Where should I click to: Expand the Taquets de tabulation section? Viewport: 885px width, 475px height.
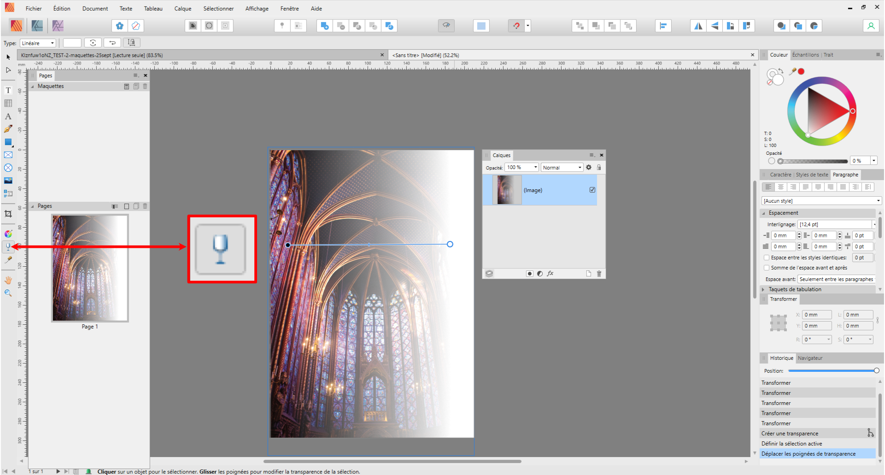pos(763,289)
